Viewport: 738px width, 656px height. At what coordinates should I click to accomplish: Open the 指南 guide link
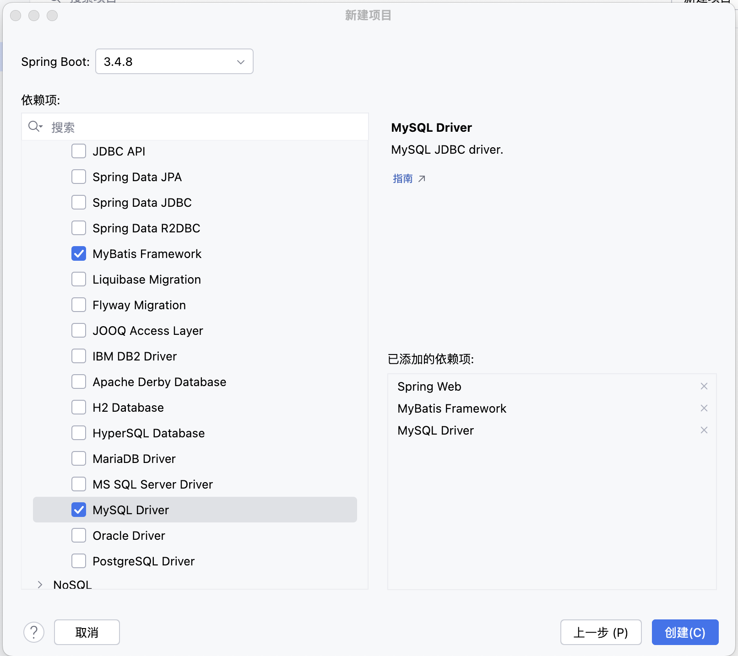[403, 178]
